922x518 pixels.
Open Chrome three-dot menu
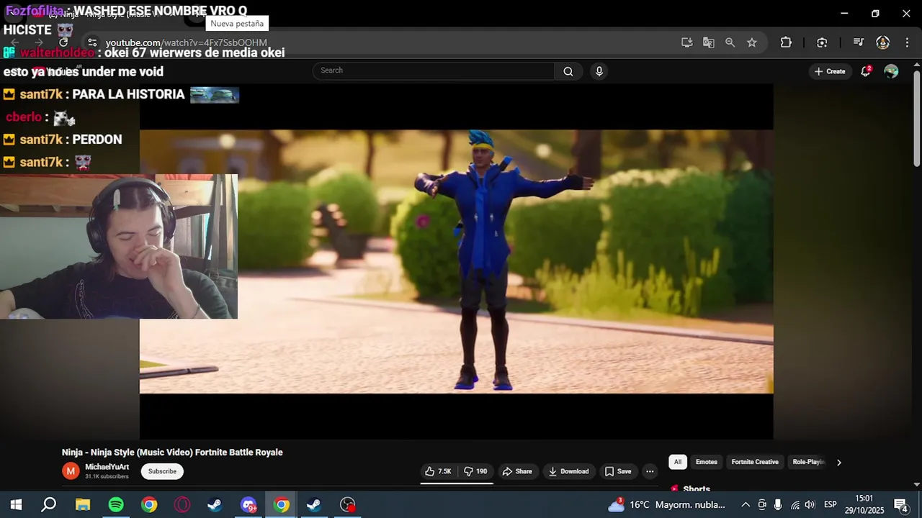pos(907,42)
